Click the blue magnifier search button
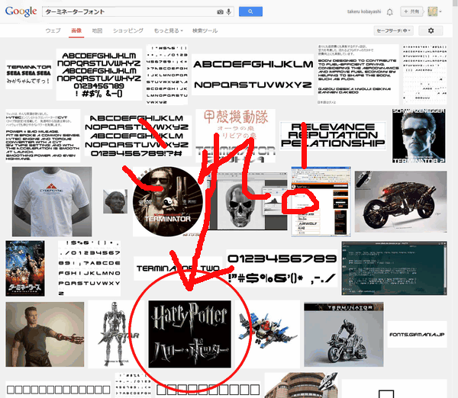Screen dimensions: 458x398 click(250, 11)
